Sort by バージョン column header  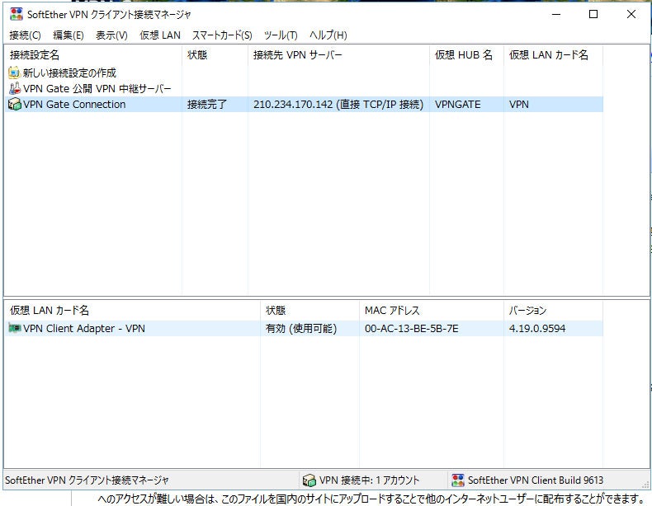tap(553, 310)
